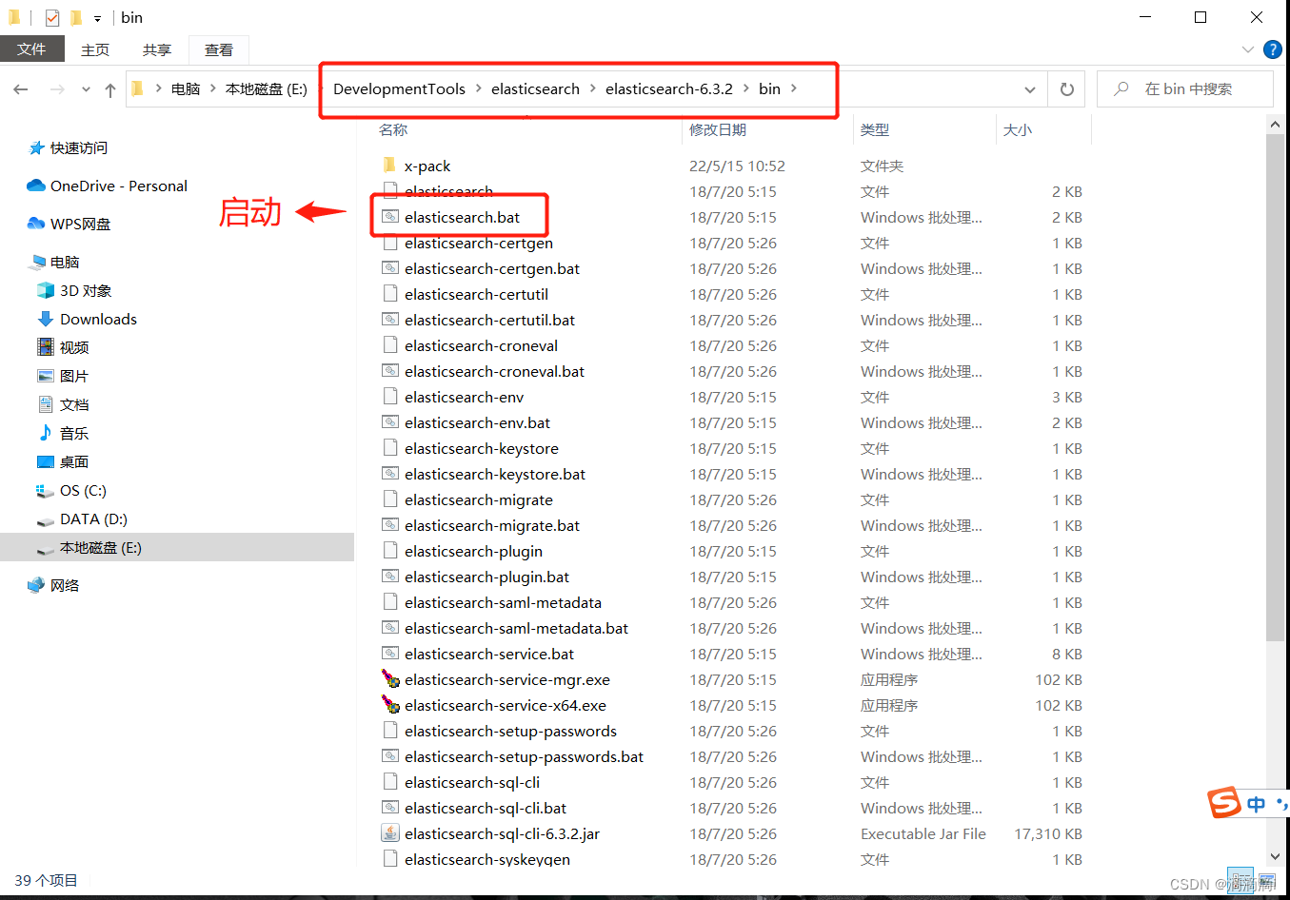Viewport: 1290px width, 900px height.
Task: Click the scrollbar down arrow
Action: click(1275, 856)
